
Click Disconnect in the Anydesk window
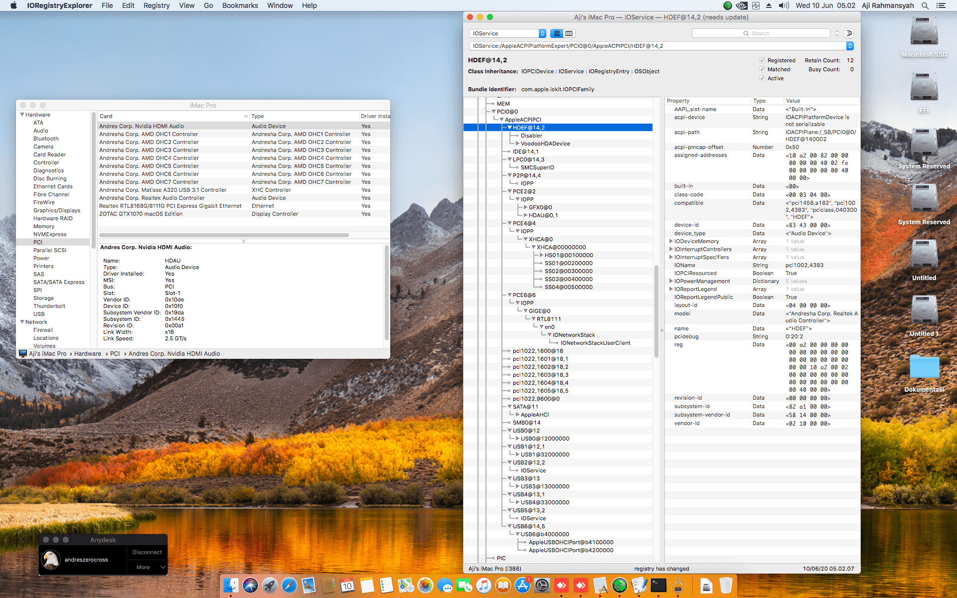coord(147,552)
